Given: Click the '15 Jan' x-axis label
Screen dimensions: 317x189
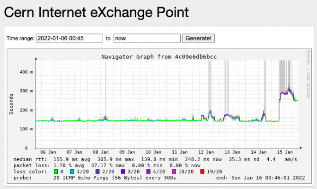Looking at the screenshot, I should click(x=285, y=152).
